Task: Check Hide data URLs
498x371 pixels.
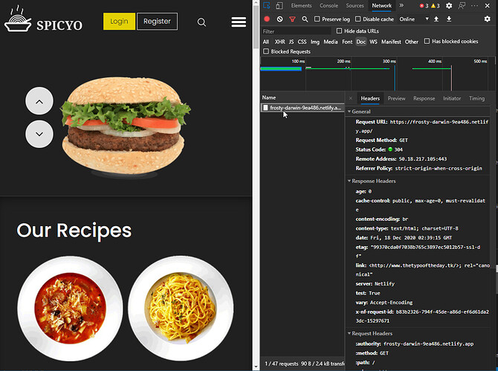Action: [x=339, y=30]
